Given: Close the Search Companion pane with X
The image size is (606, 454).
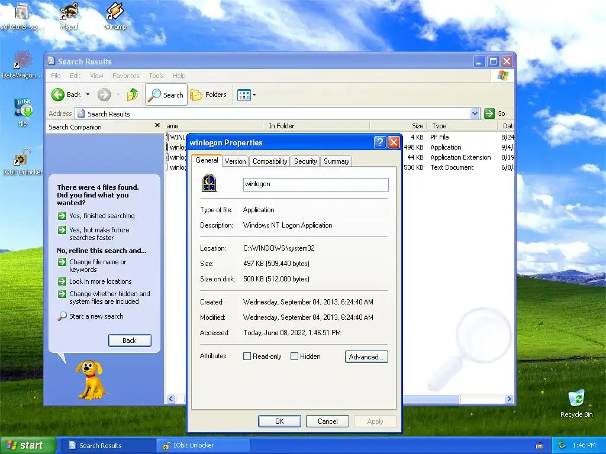Looking at the screenshot, I should (x=157, y=125).
